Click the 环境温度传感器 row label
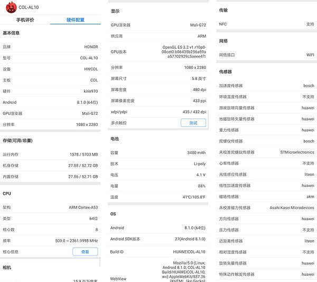Screen dimensions: 317x282 tap(232, 97)
